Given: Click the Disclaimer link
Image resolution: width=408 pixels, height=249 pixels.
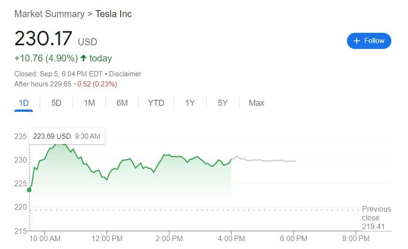Looking at the screenshot, I should [125, 74].
